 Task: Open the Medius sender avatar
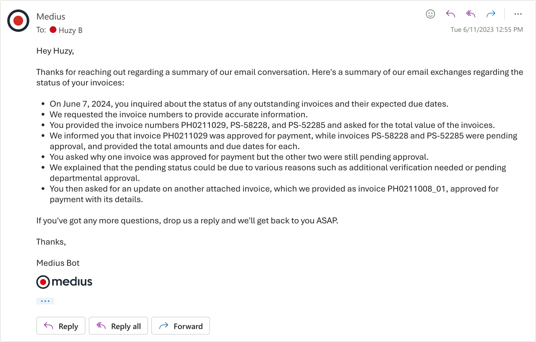pyautogui.click(x=18, y=21)
